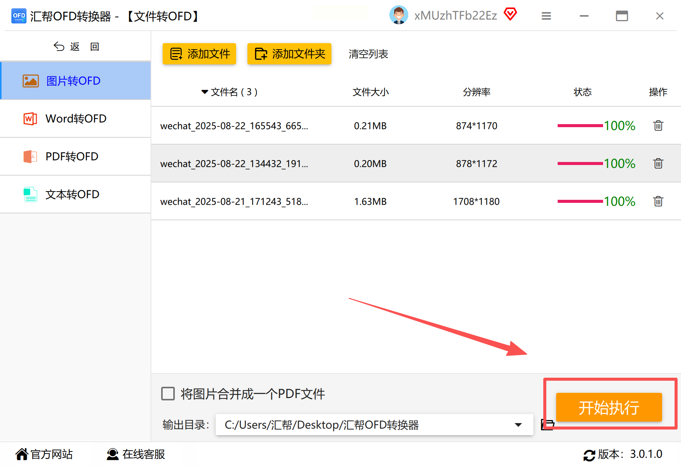Delete the wechat_2025-08-22_165543 file row
This screenshot has width=681, height=467.
pos(658,125)
